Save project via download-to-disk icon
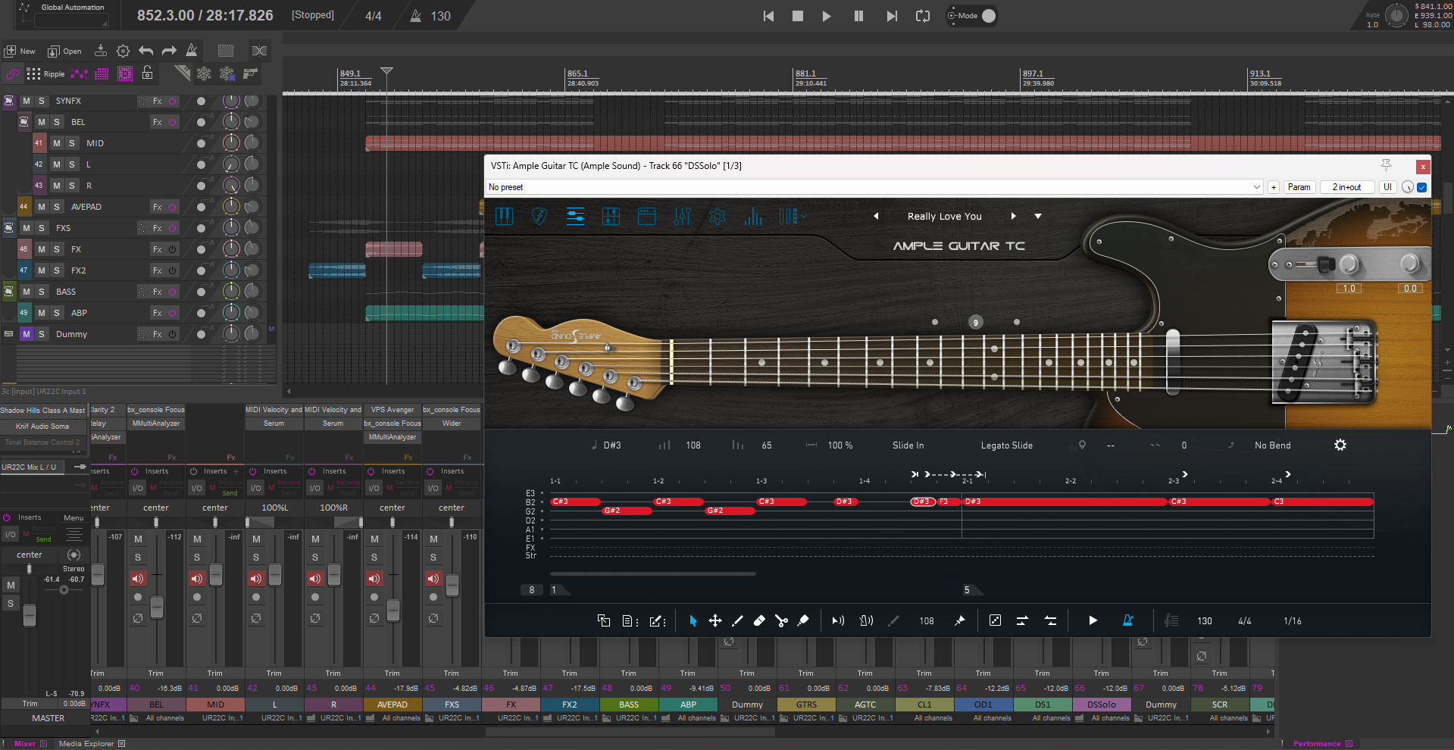 coord(100,51)
